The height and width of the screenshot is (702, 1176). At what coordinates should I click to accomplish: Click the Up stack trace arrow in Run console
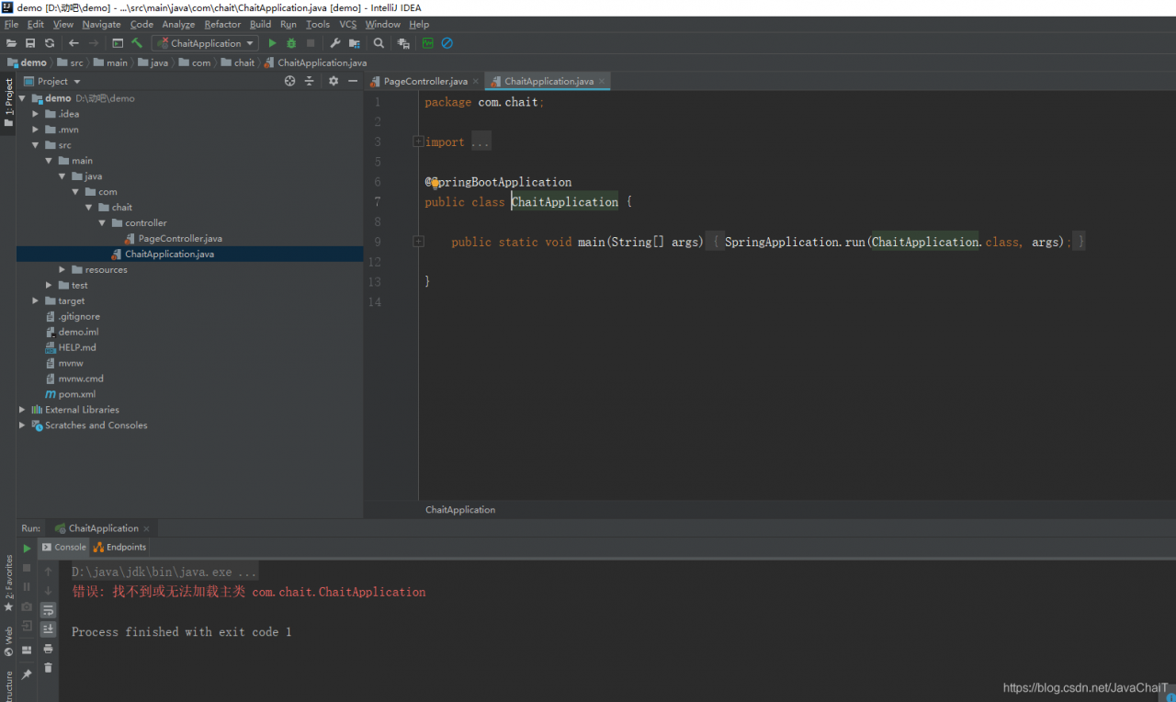click(49, 572)
